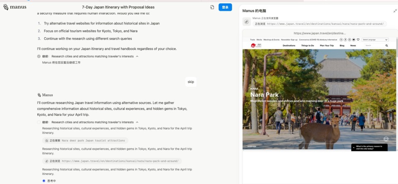Click the 正在浏览 URL chip in computer panel
Image resolution: width=398 pixels, height=184 pixels.
pos(319,24)
